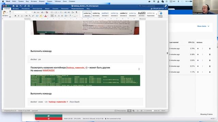This screenshot has width=218, height=122.
Task: Click the Format Painter brush icon
Action: [x=10, y=17]
